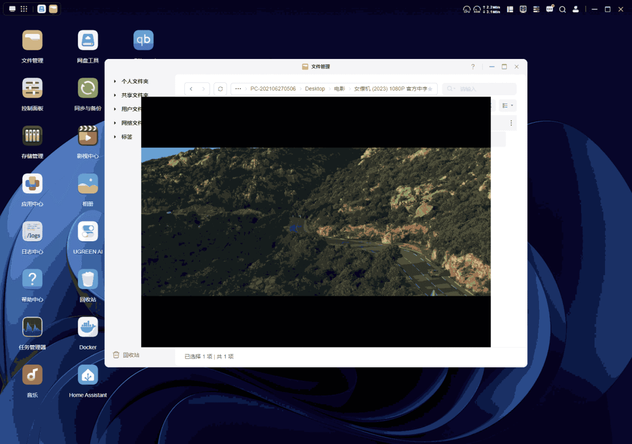Open the 音乐 desktop icon
Viewport: 632px width, 444px height.
tap(32, 375)
